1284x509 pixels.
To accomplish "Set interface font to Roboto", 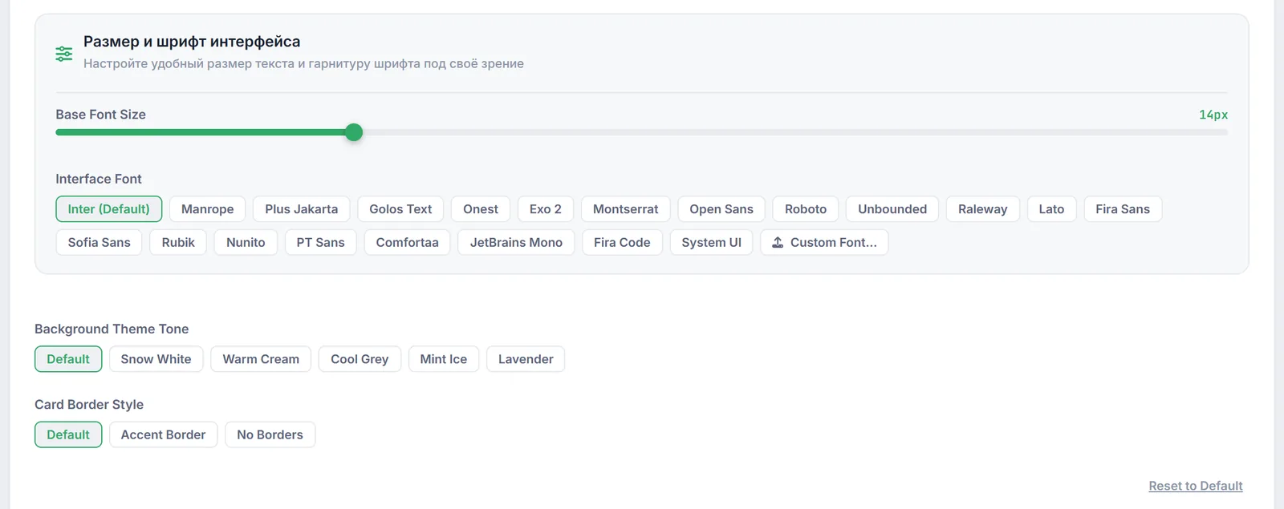I will click(806, 209).
